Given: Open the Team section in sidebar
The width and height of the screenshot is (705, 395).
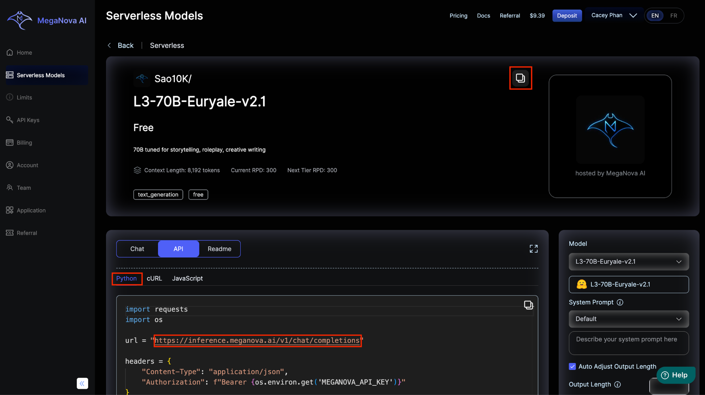Looking at the screenshot, I should (24, 188).
